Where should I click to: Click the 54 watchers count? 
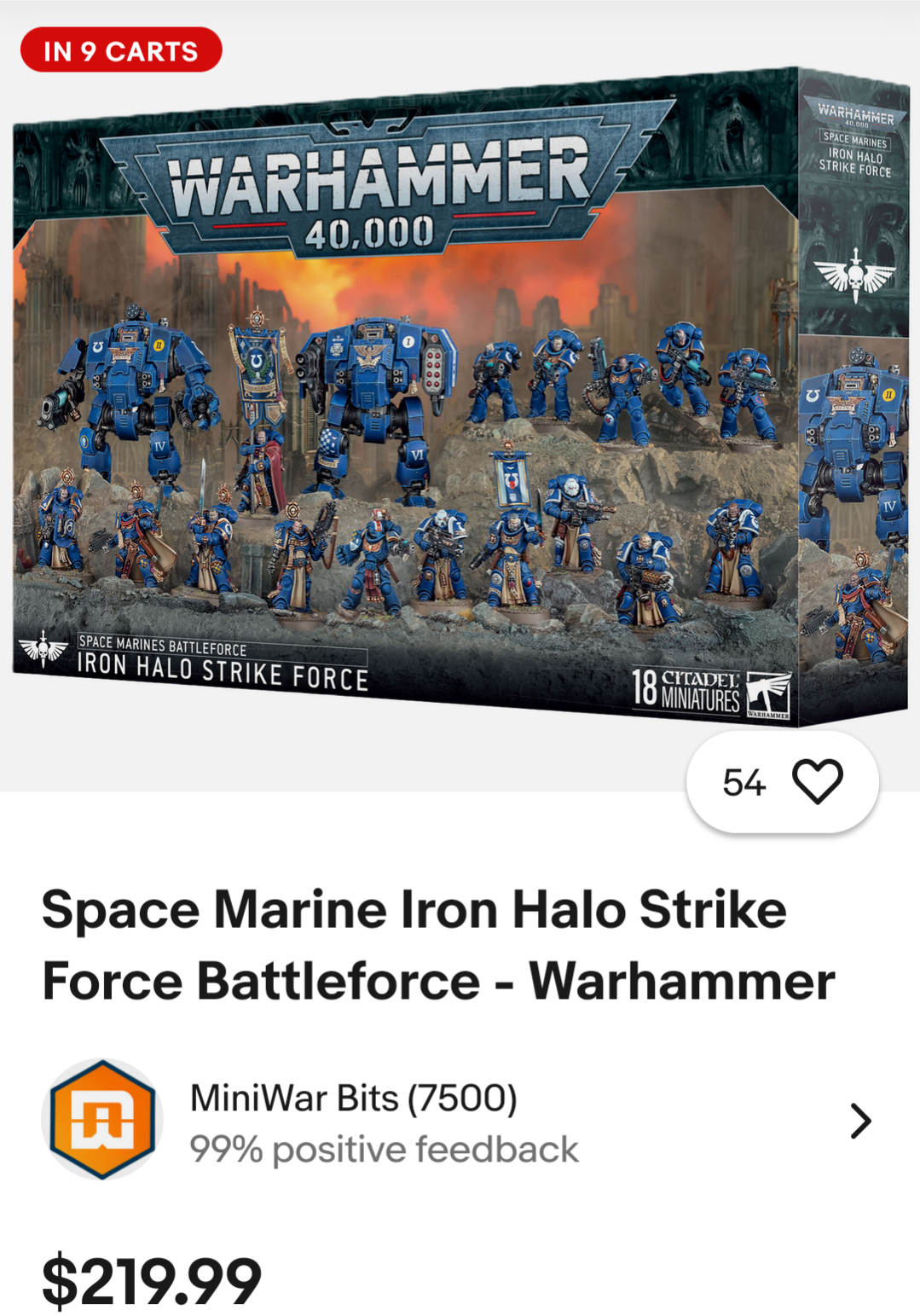[x=744, y=783]
